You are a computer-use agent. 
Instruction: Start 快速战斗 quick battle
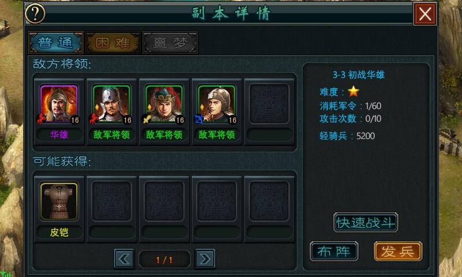(366, 223)
